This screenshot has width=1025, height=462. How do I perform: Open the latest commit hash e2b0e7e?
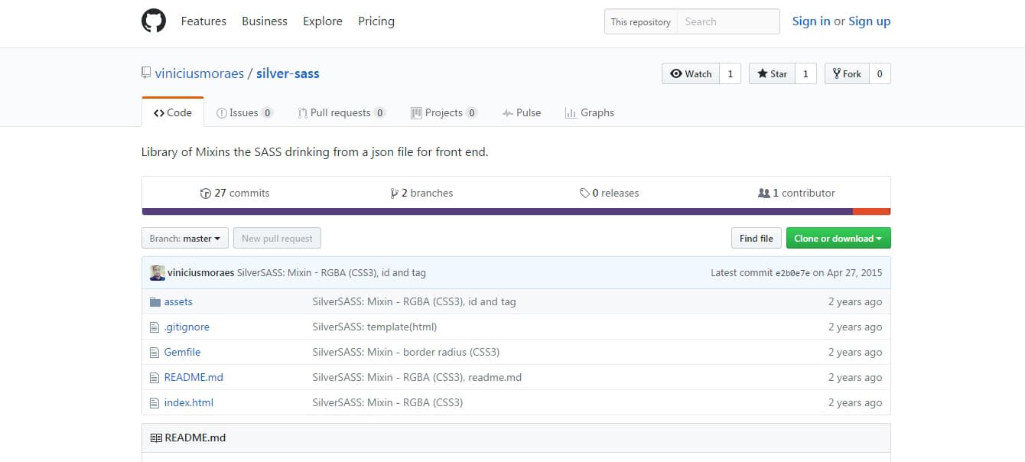pos(792,273)
